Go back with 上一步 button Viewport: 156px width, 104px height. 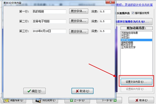pyautogui.click(x=77, y=101)
